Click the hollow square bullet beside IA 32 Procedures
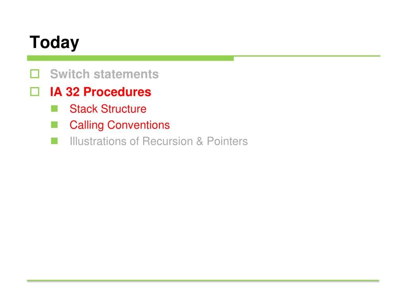406x304 pixels. coord(35,92)
